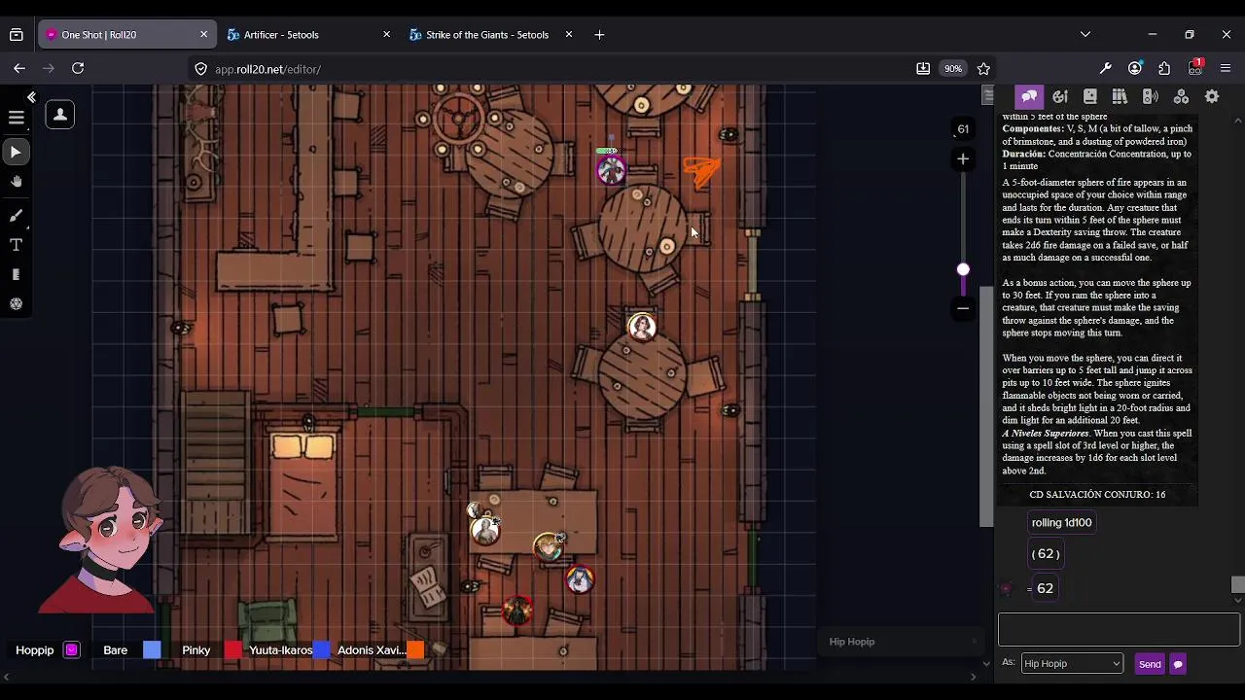Choose the Draw brush tool
This screenshot has height=700, width=1245.
click(16, 215)
